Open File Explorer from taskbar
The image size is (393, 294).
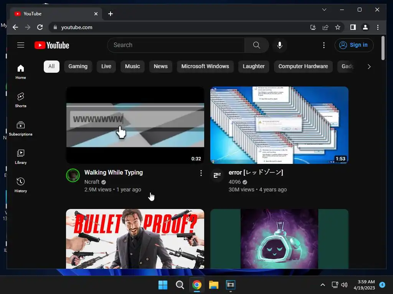tap(214, 285)
